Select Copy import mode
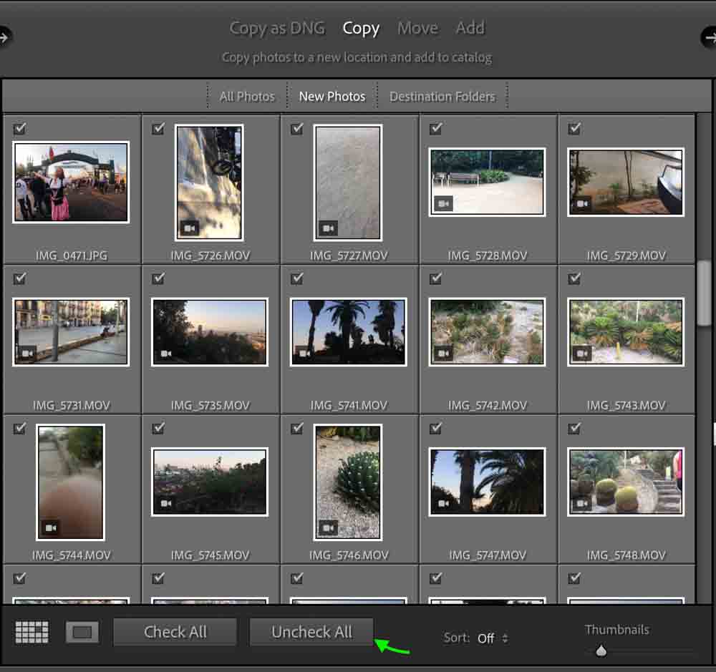The width and height of the screenshot is (716, 672). 361,29
